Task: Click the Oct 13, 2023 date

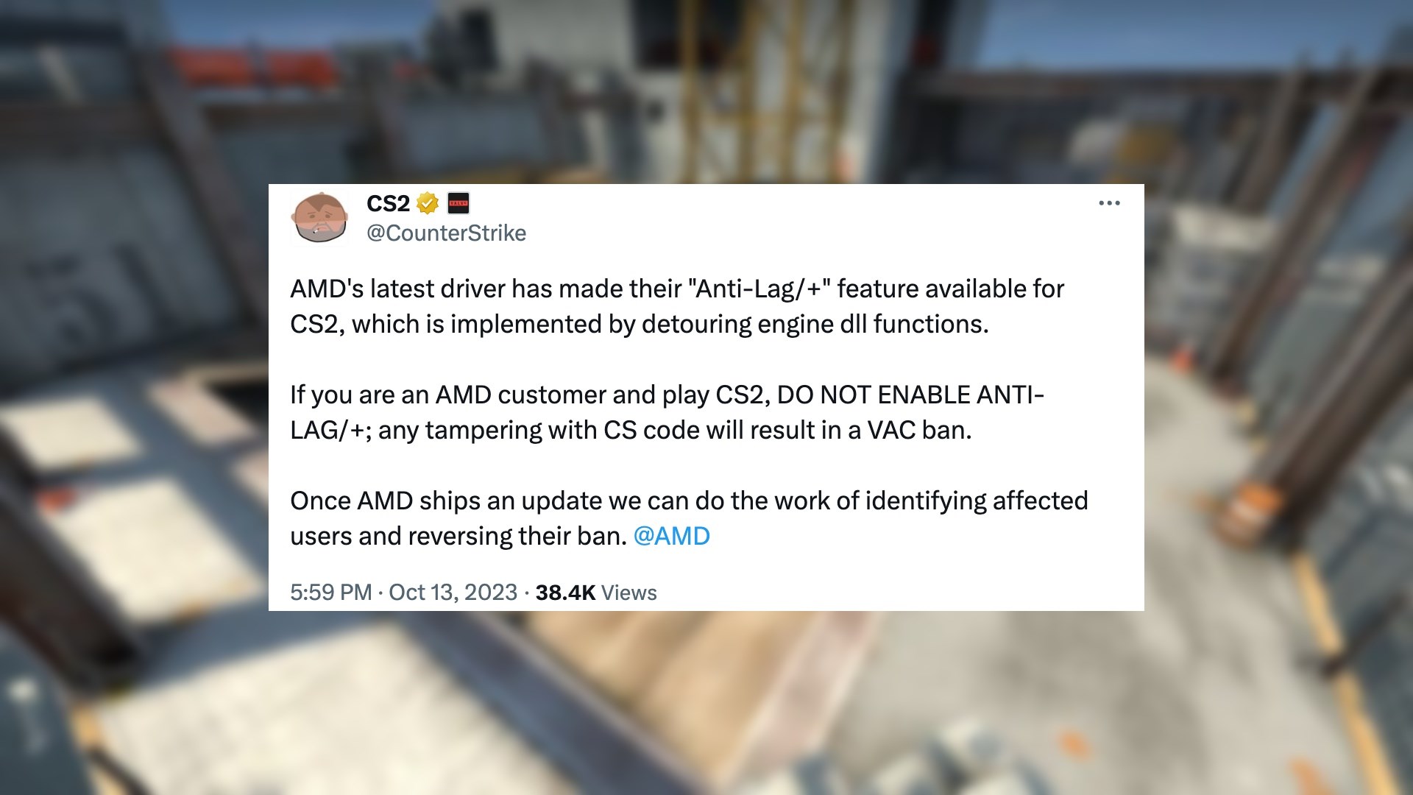Action: 453,593
